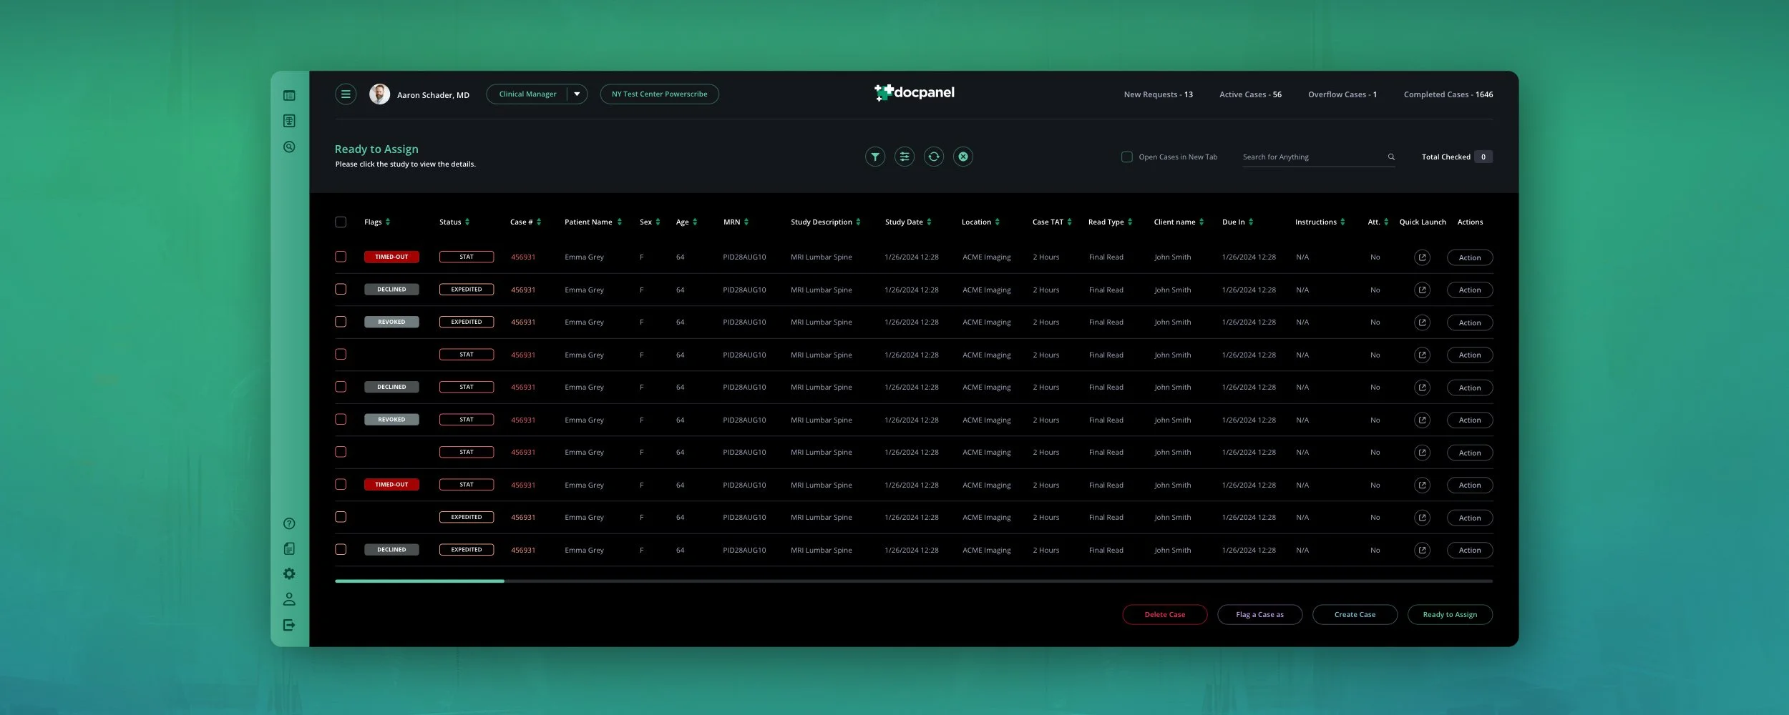Viewport: 1789px width, 715px height.
Task: Open Active Cases - 56
Action: tap(1250, 94)
